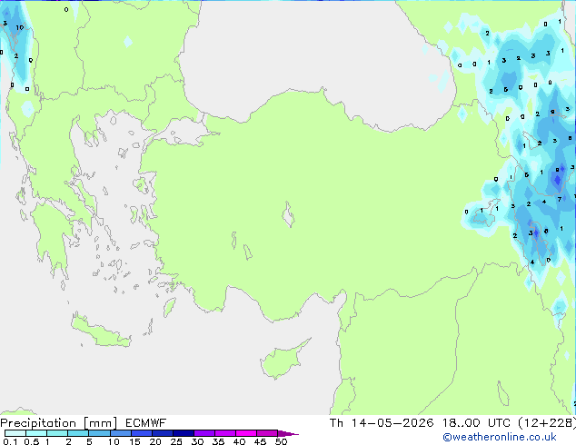Viewport: 576px width, 445px height.
Task: Select the 25–30 mm navy legend swatch
Action: click(x=184, y=433)
